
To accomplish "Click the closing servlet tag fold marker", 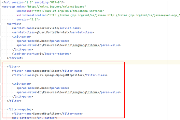I will (0, 58).
